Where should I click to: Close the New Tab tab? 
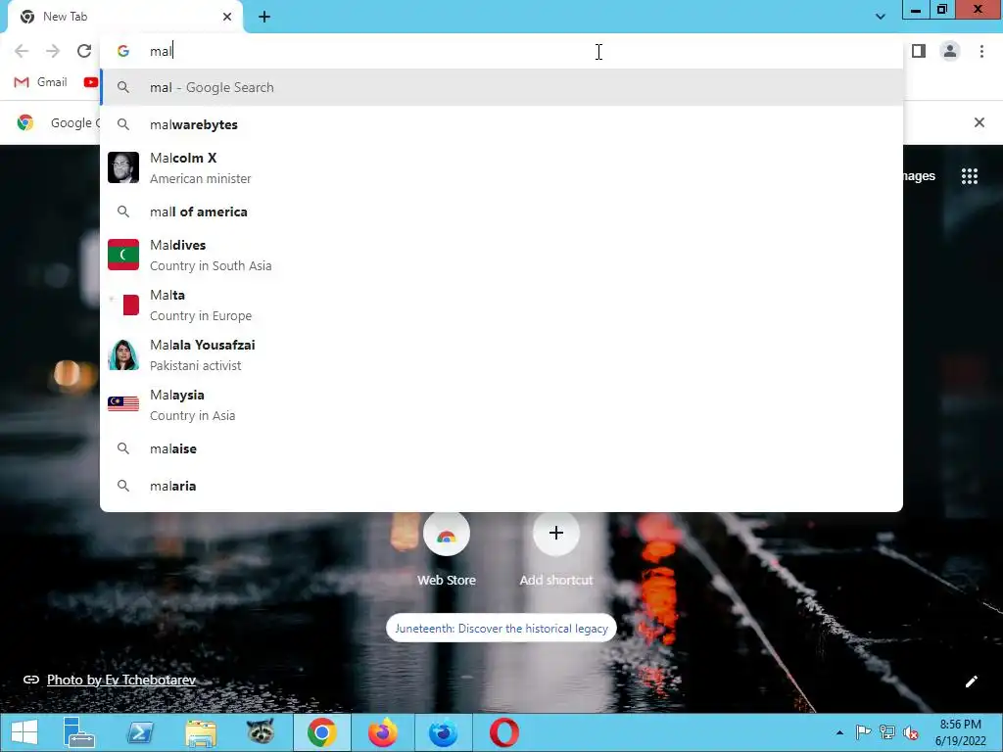[227, 17]
